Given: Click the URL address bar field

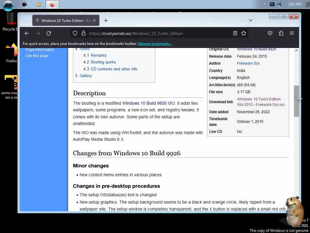Looking at the screenshot, I should click(159, 33).
